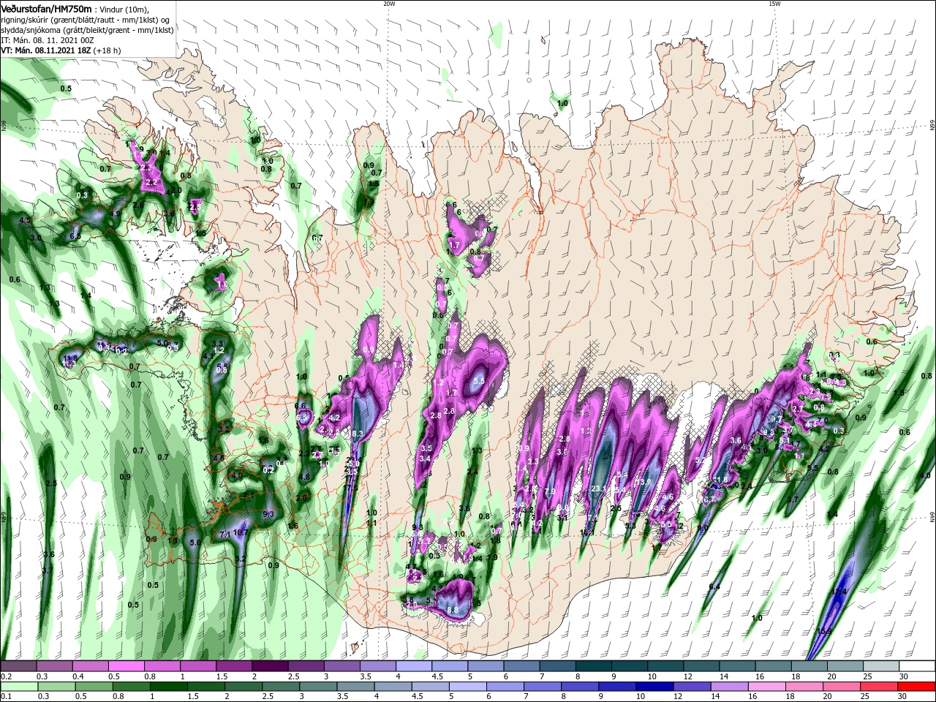
Task: Click the slydda/snjókoma description line
Action: tap(88, 30)
